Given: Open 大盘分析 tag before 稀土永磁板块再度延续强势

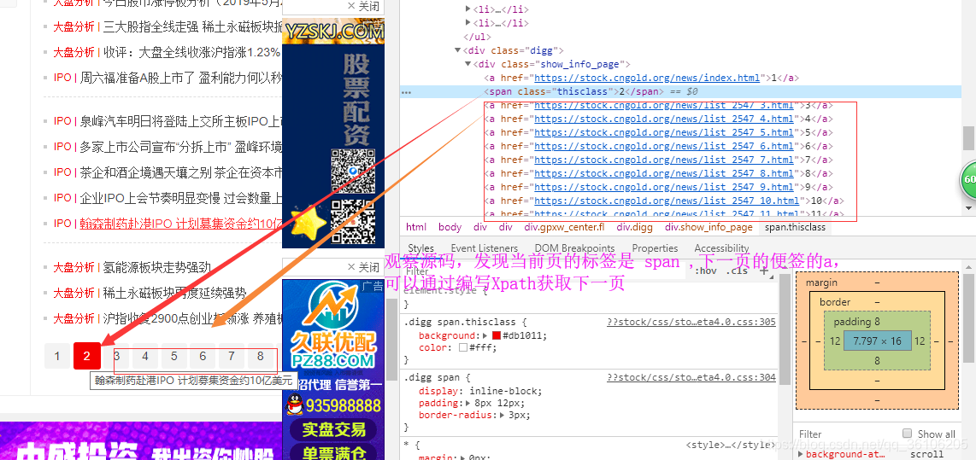Looking at the screenshot, I should [x=73, y=293].
